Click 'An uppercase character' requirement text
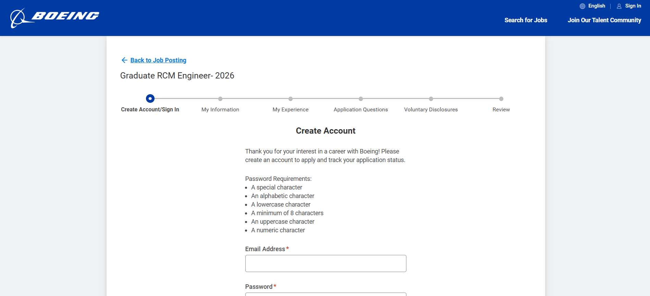The image size is (650, 296). tap(283, 222)
